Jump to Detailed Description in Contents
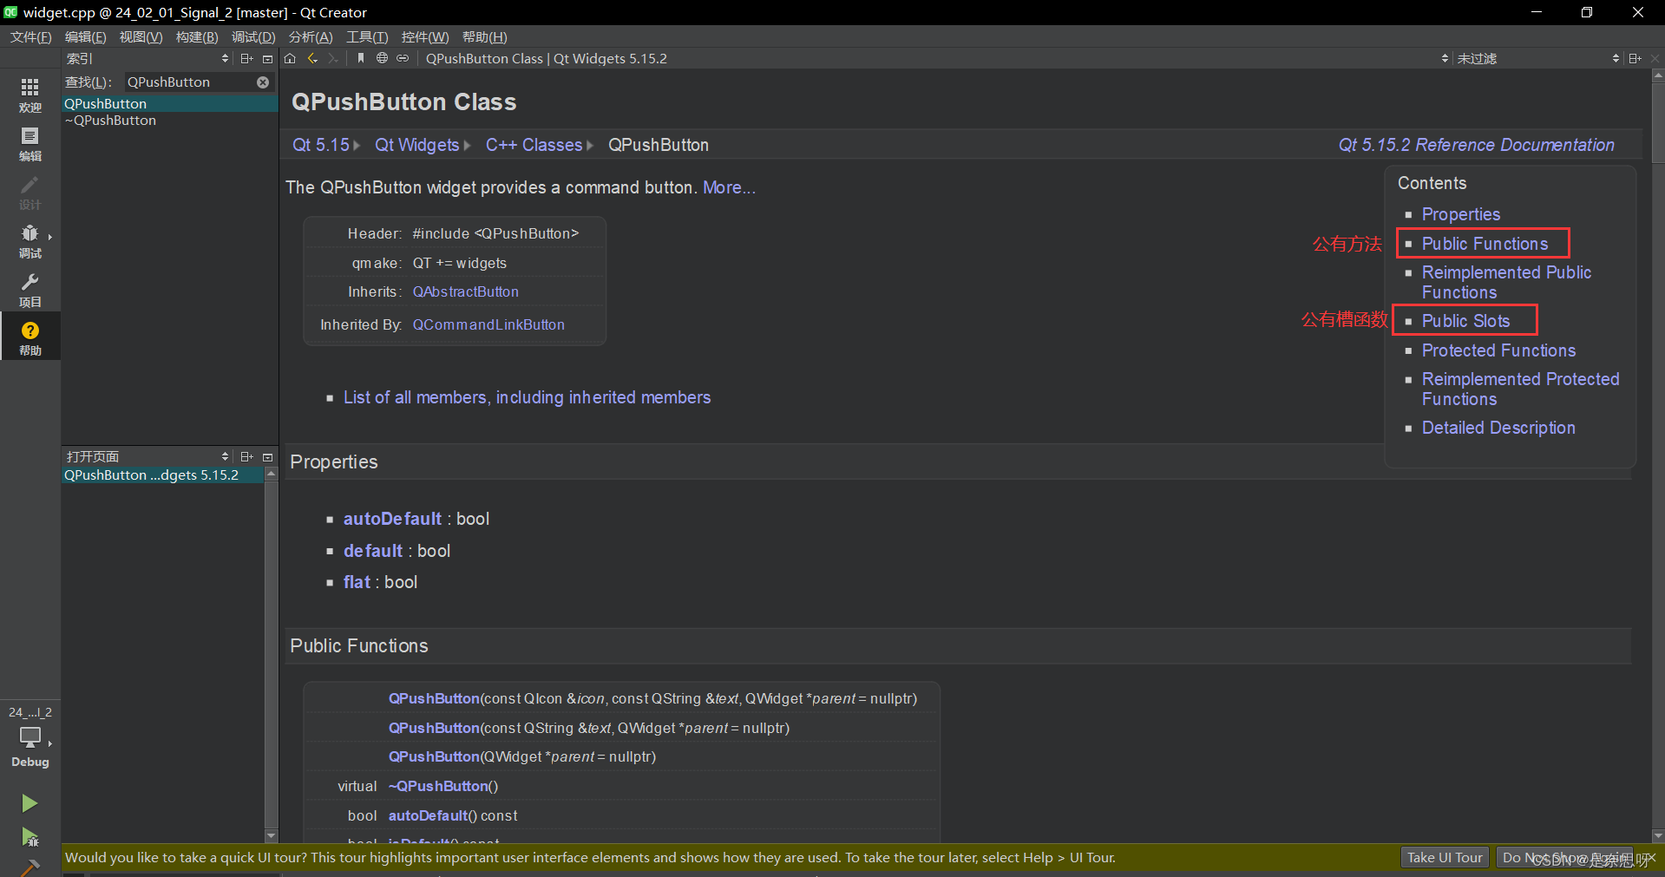Viewport: 1665px width, 877px height. point(1498,428)
